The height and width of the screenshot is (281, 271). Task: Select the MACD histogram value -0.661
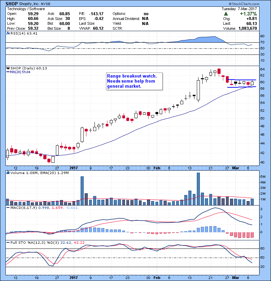tap(71, 208)
